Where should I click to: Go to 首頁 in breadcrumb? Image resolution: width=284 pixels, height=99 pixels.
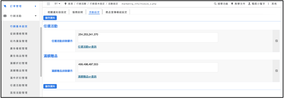coord(70,3)
